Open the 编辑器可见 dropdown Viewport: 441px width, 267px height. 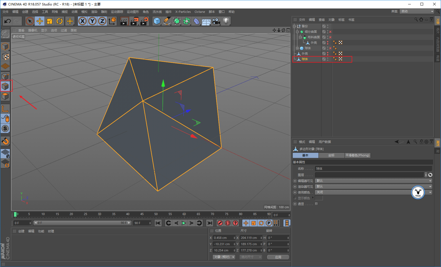374,181
